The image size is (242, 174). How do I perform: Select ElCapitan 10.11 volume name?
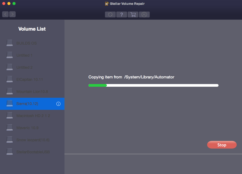[30, 79]
